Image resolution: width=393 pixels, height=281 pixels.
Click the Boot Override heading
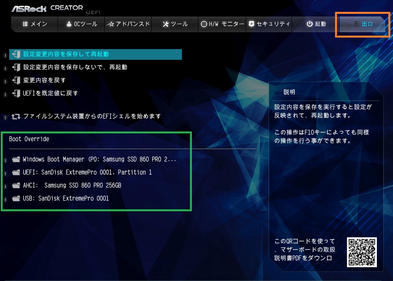click(29, 139)
